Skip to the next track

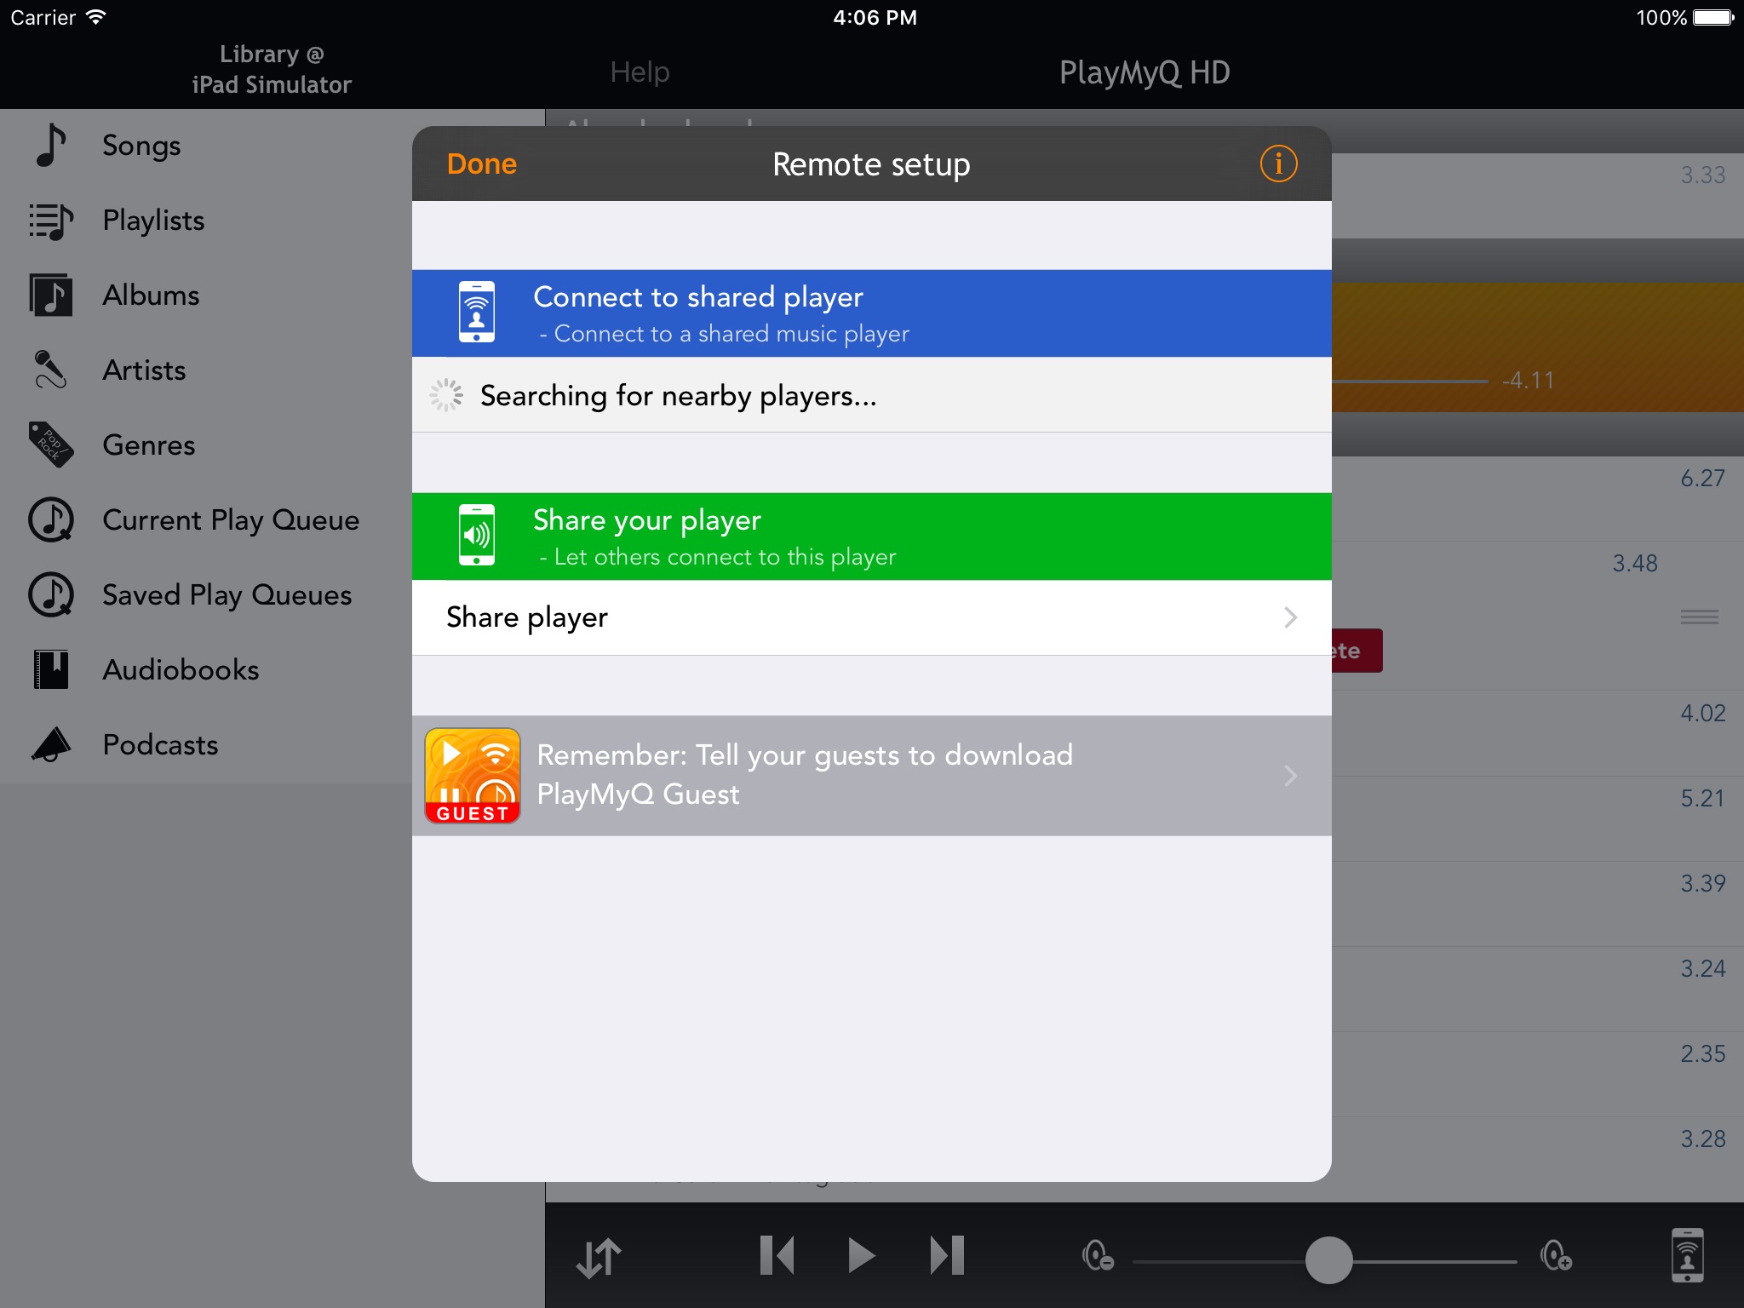947,1256
